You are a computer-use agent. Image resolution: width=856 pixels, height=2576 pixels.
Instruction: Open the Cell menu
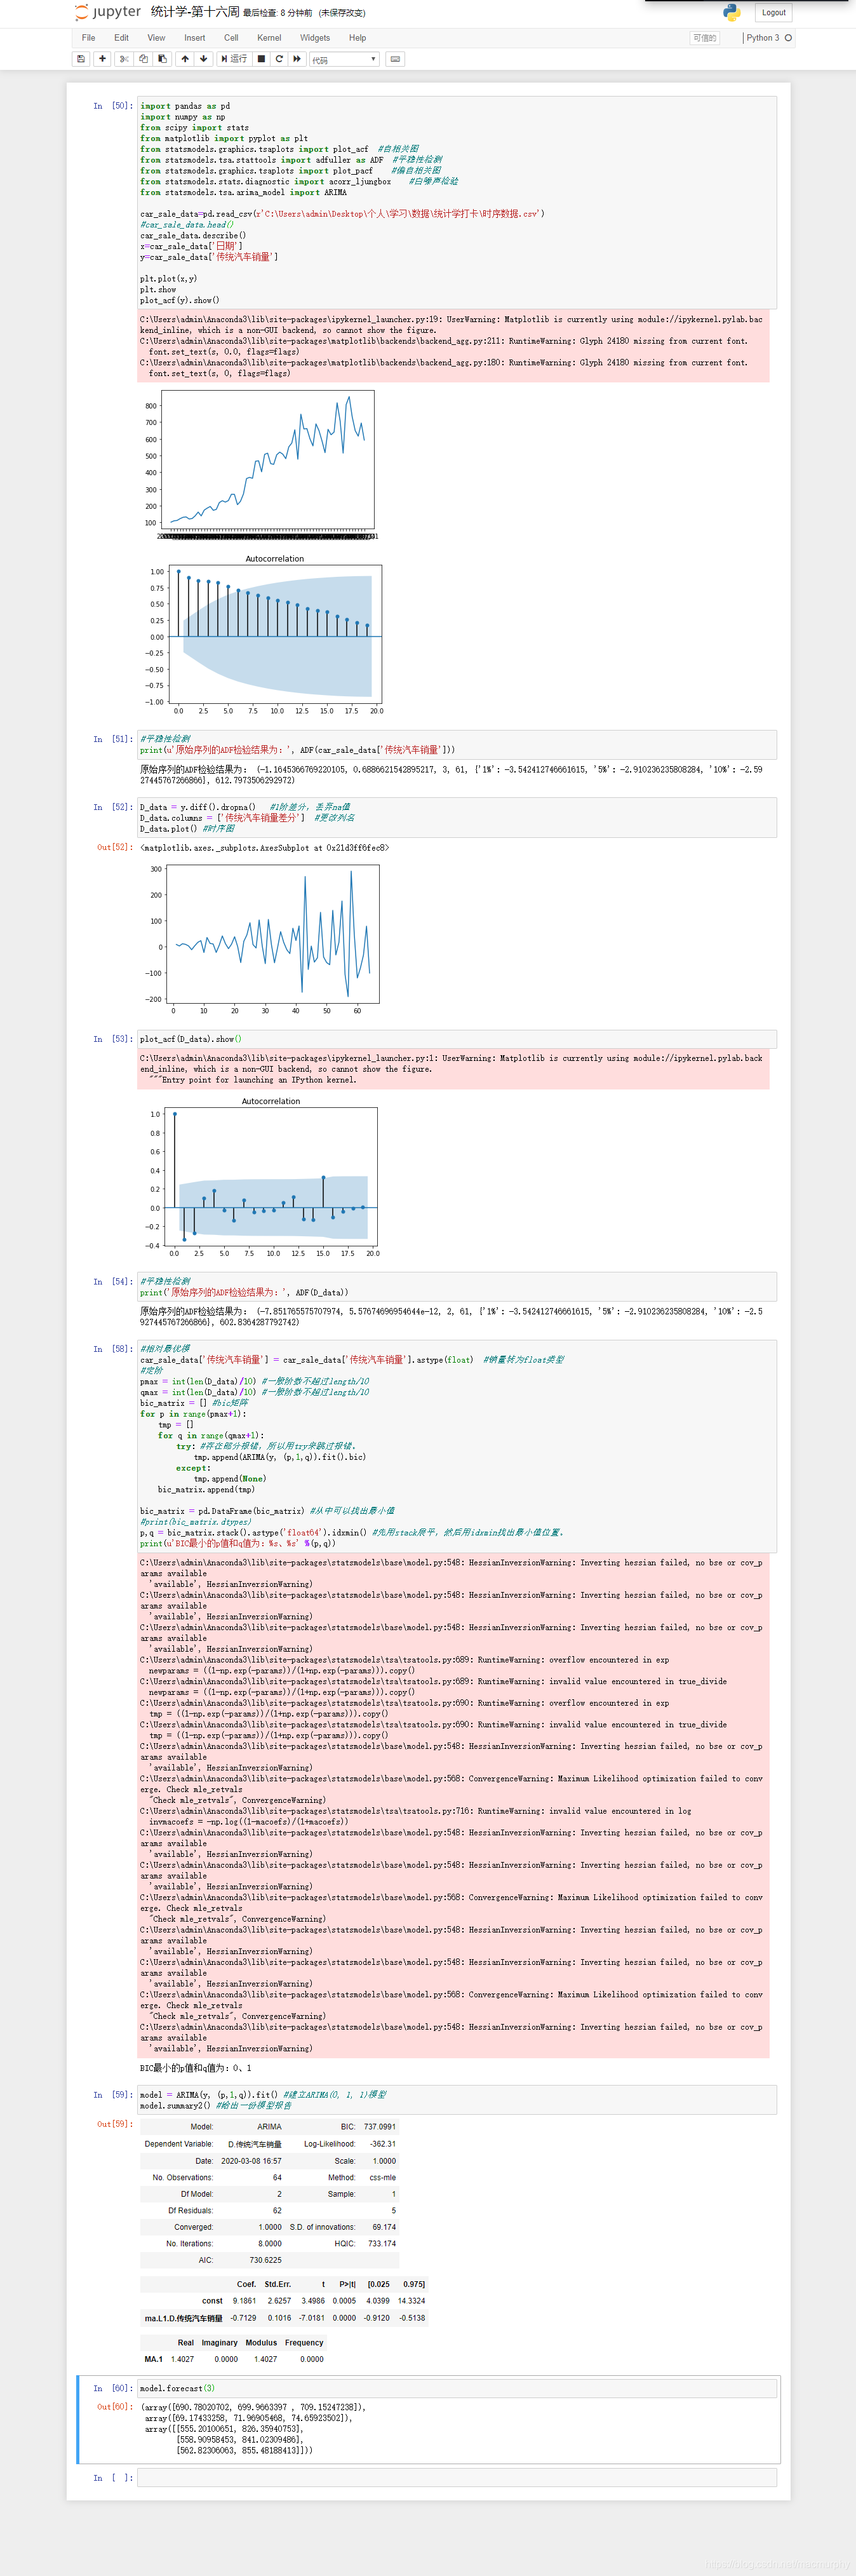231,38
